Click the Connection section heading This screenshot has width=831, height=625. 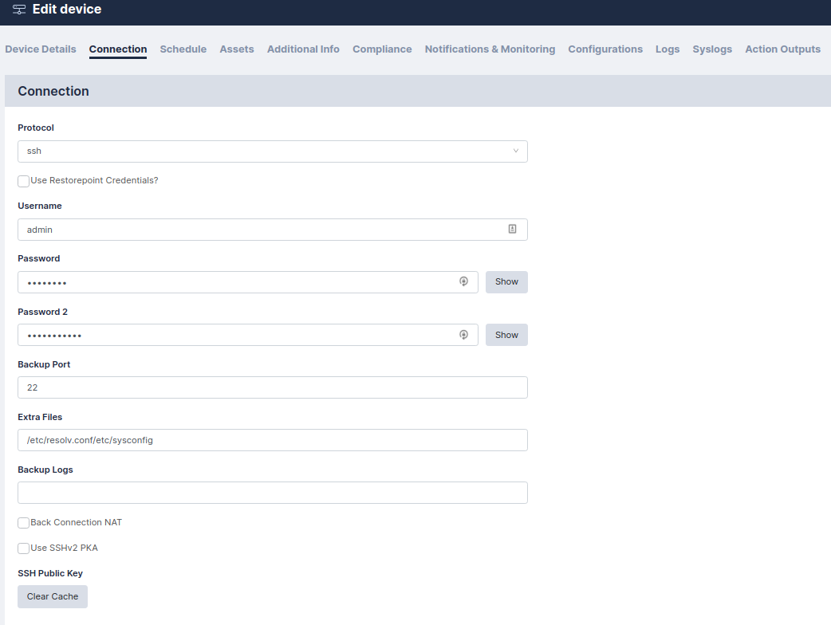point(53,91)
